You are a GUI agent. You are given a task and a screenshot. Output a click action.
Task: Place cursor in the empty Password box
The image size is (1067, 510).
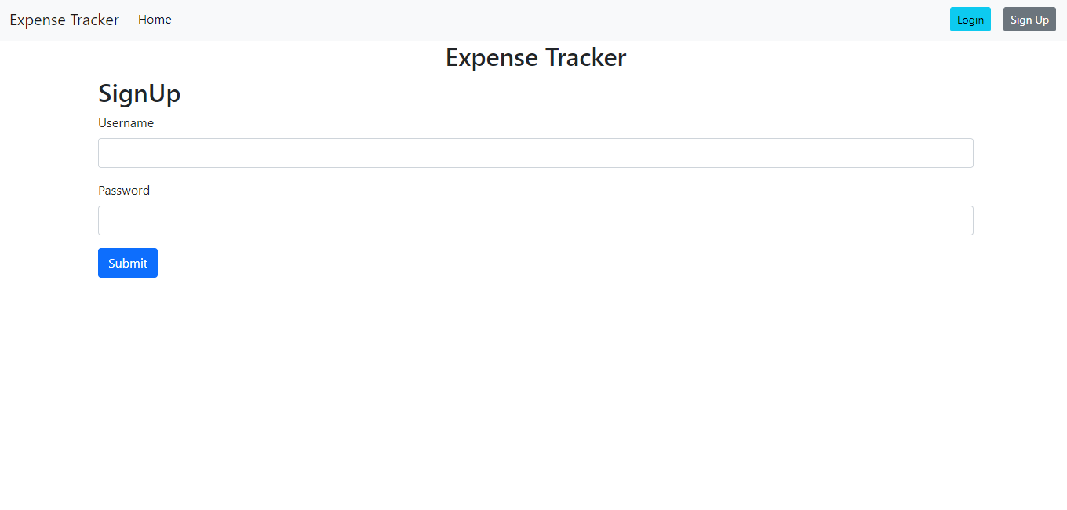[535, 220]
